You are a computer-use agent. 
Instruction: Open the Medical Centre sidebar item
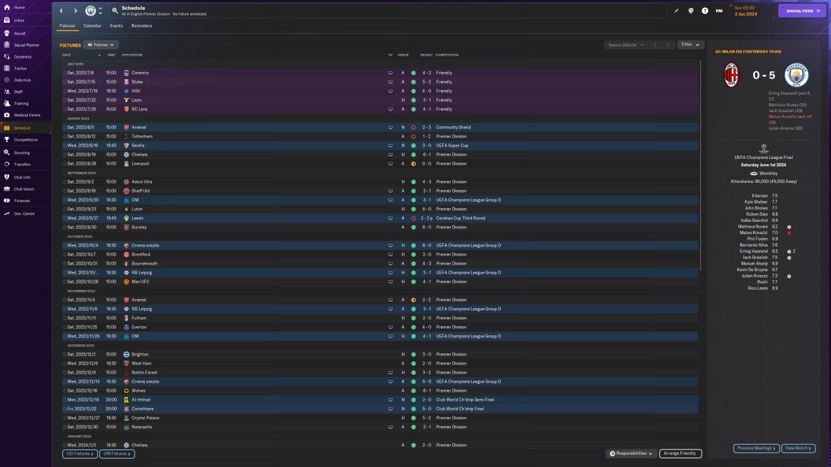click(x=26, y=115)
